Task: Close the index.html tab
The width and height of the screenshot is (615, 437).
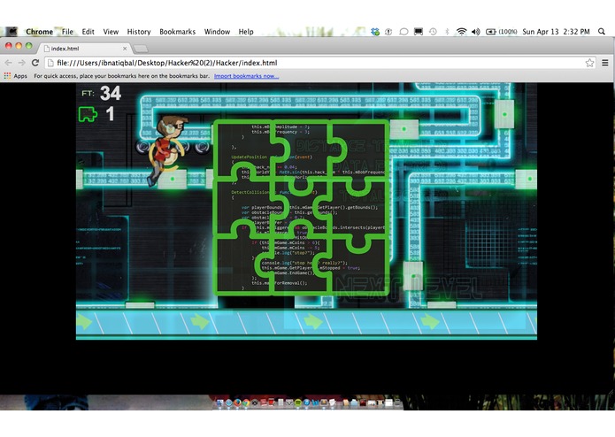Action: tap(125, 49)
